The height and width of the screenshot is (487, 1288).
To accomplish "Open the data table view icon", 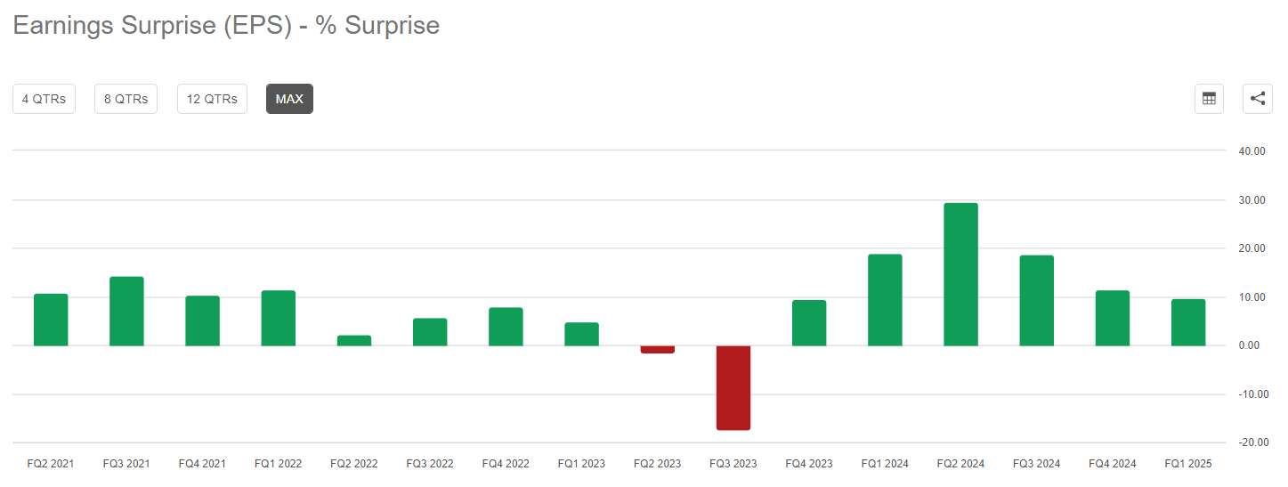I will point(1209,99).
